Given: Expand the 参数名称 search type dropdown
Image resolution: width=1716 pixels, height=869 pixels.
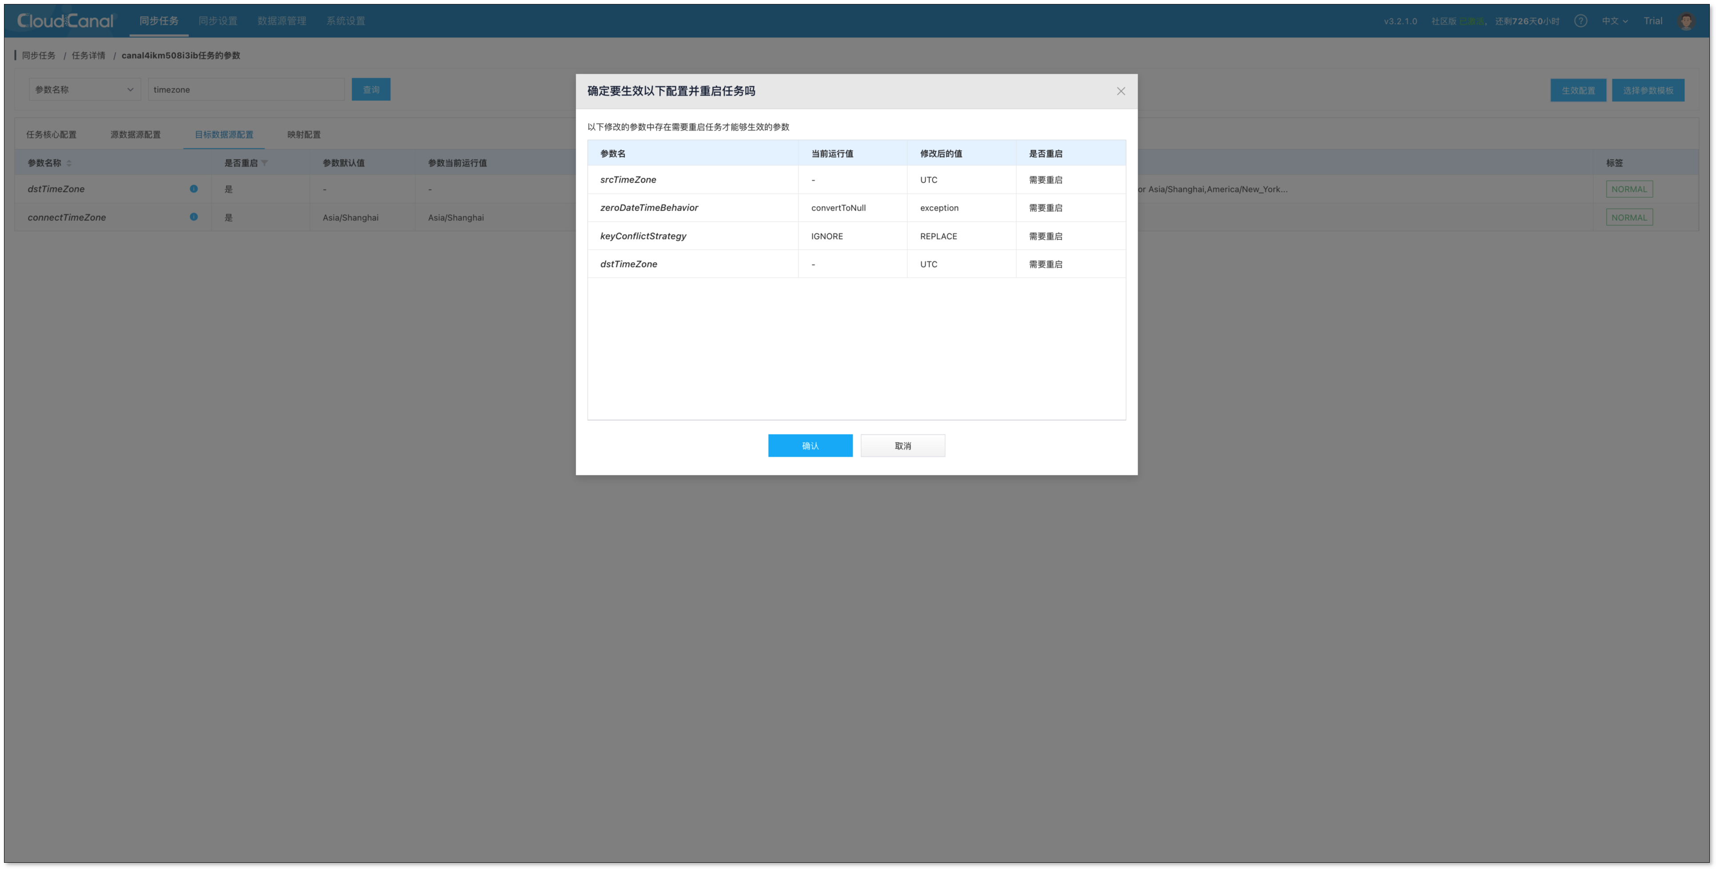Looking at the screenshot, I should point(84,90).
